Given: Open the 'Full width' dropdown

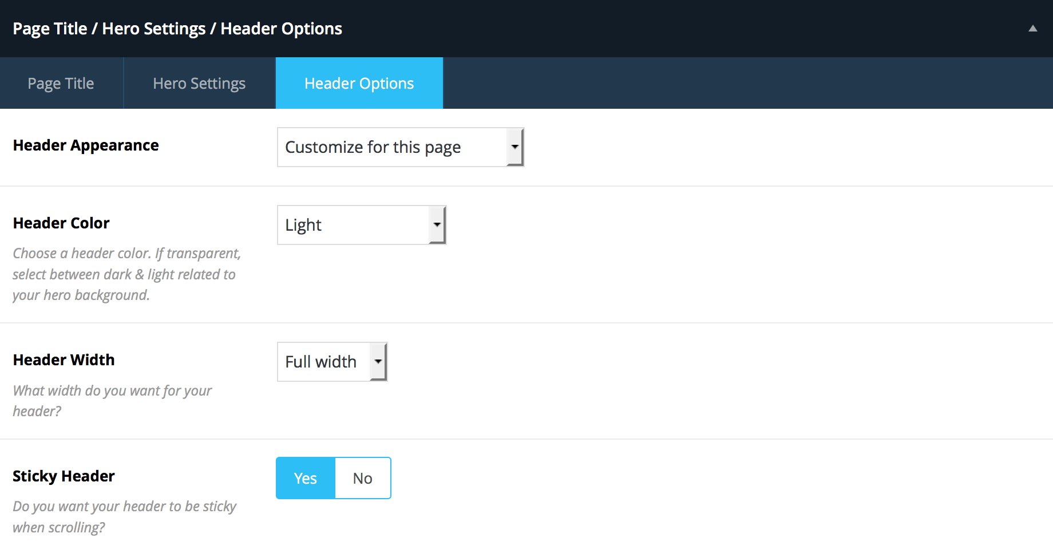Looking at the screenshot, I should click(332, 362).
